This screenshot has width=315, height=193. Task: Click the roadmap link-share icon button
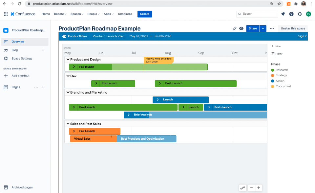243,188
